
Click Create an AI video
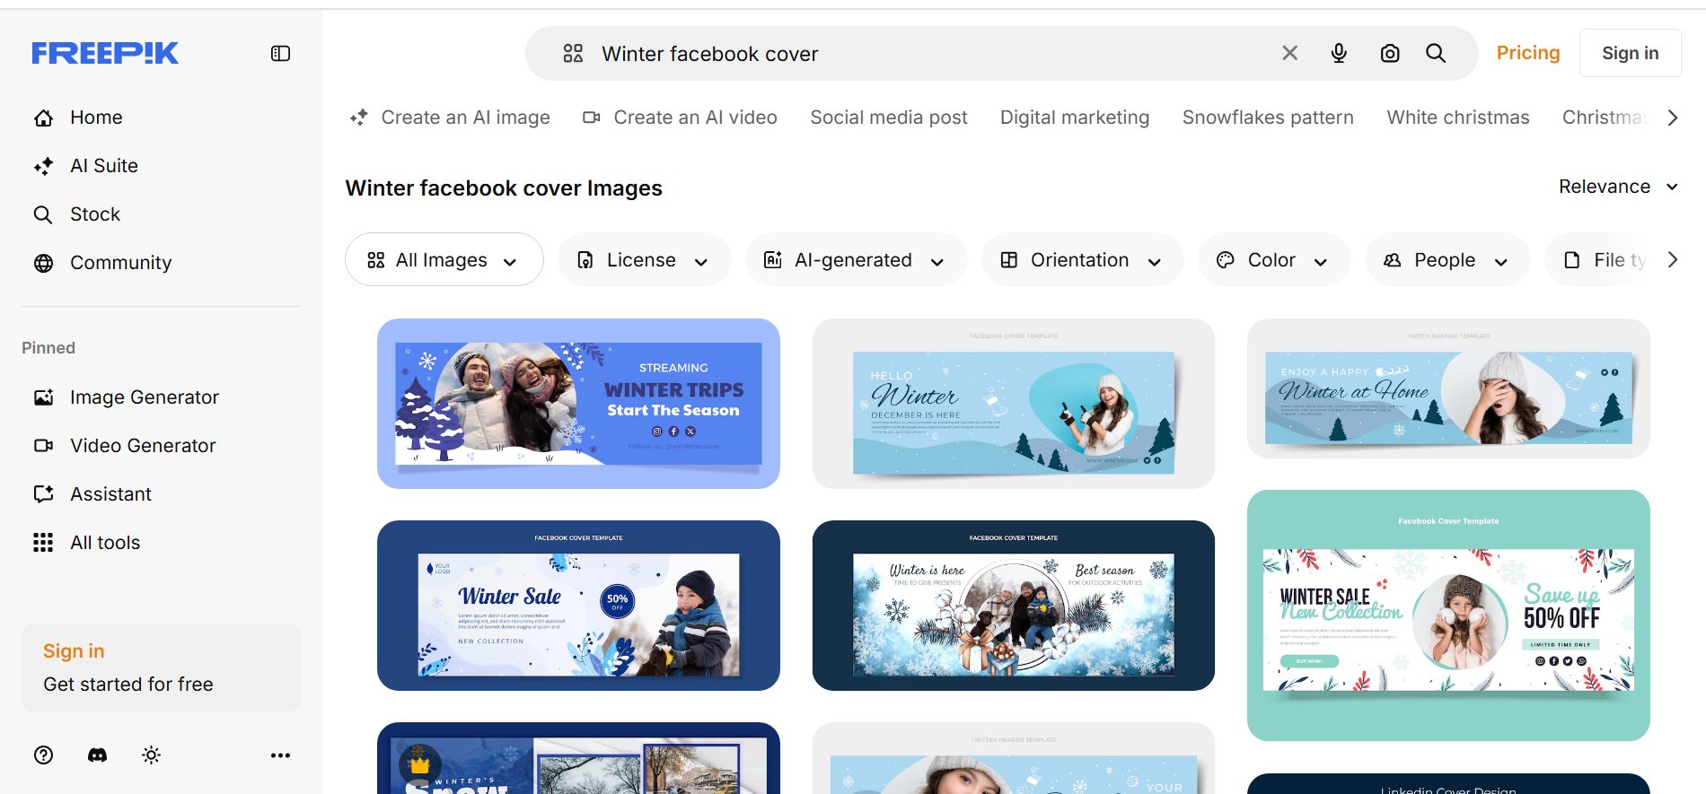point(680,118)
